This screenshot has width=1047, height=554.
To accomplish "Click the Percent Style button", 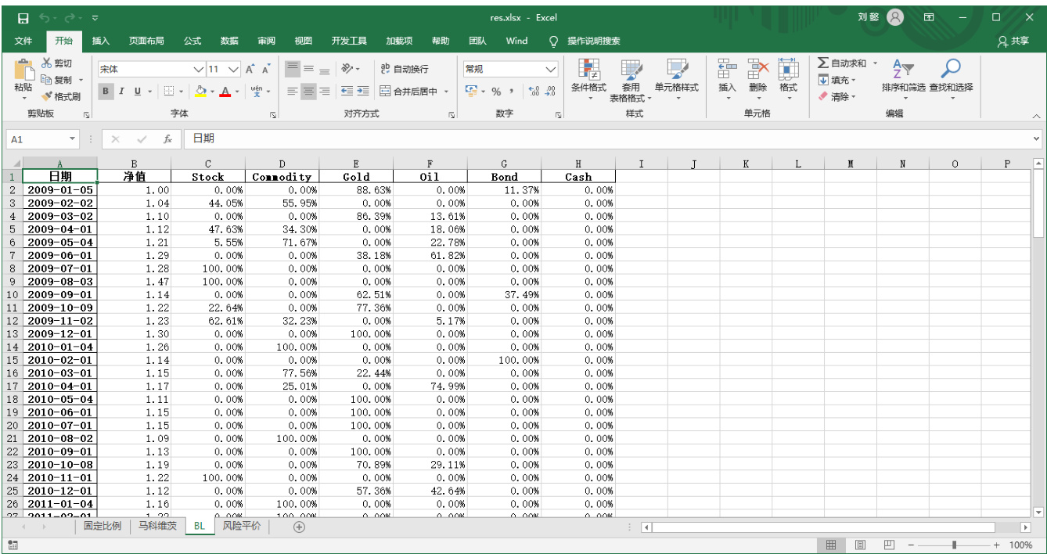I will (496, 92).
